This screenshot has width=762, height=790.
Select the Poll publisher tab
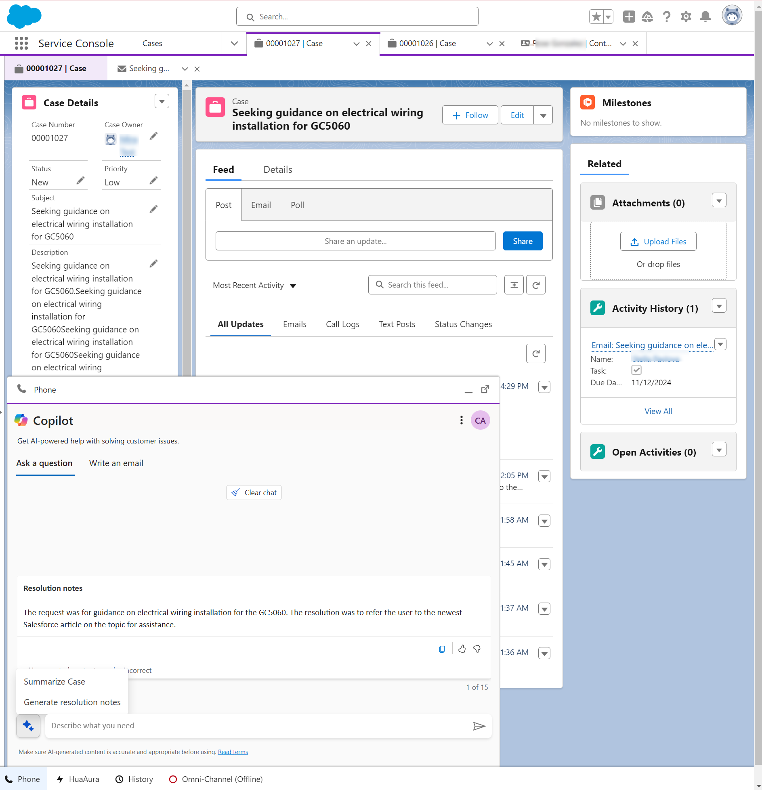point(297,205)
